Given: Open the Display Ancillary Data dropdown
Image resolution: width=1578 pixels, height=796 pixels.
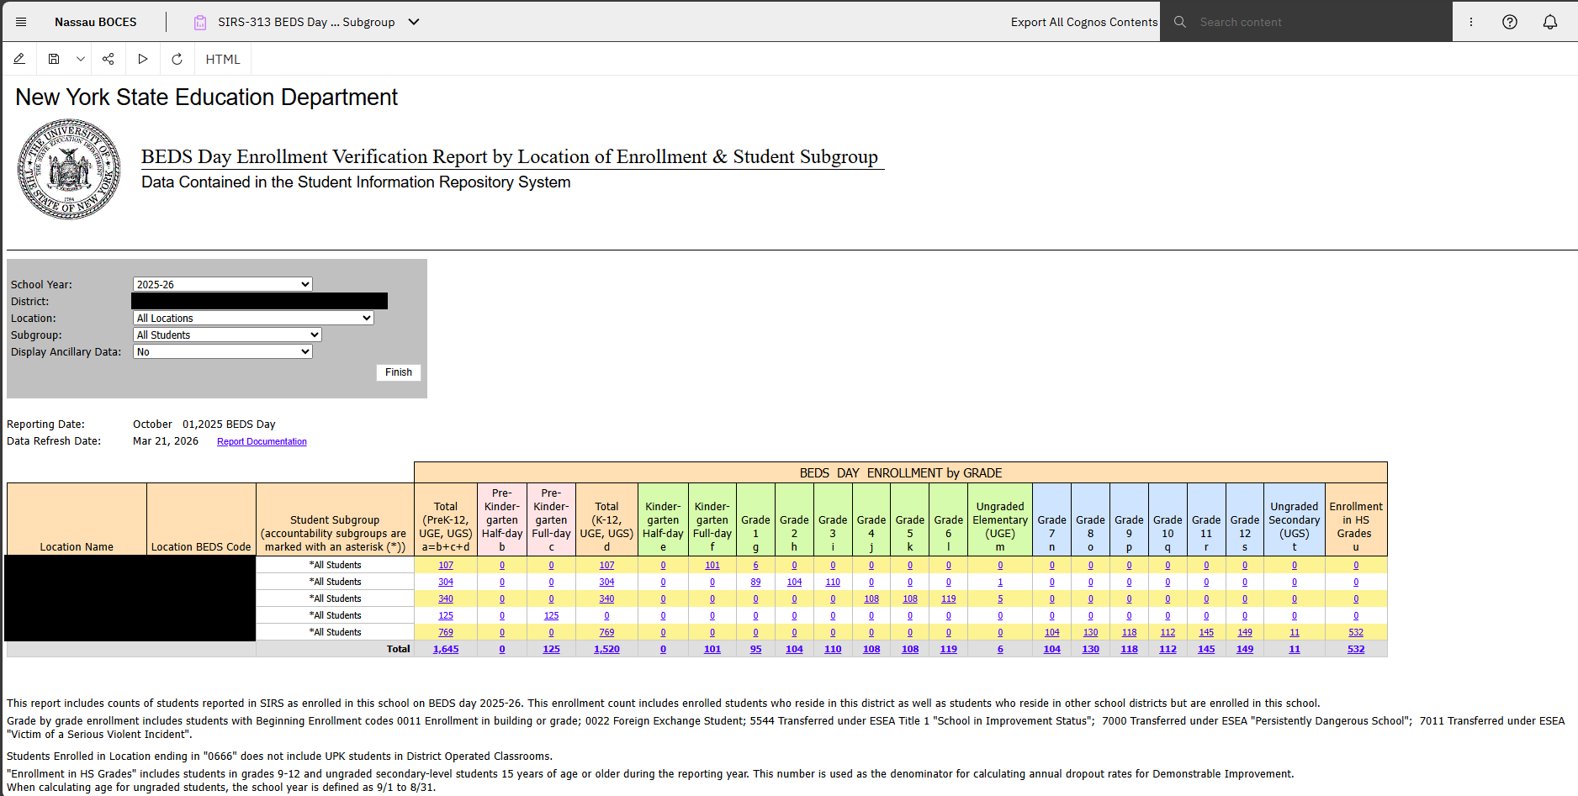Looking at the screenshot, I should point(223,351).
